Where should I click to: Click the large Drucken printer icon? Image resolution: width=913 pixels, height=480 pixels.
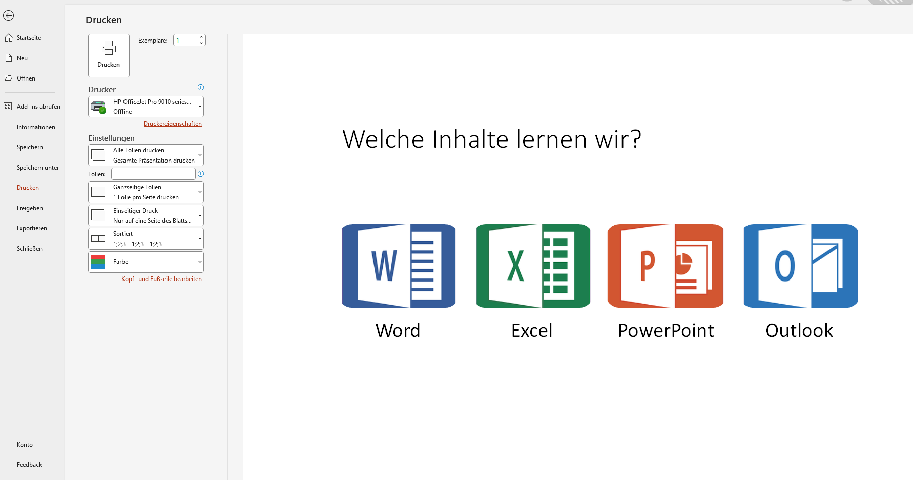click(x=108, y=48)
